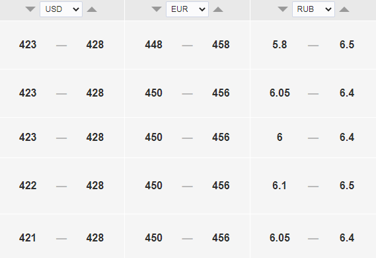Sort RUB column descending with down arrow
Image resolution: width=376 pixels, height=258 pixels.
(x=283, y=9)
